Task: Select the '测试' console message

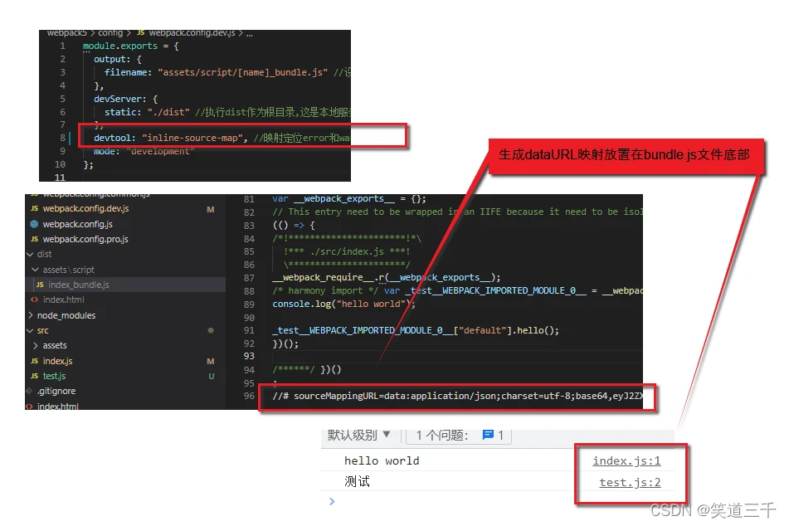Action: pos(358,482)
